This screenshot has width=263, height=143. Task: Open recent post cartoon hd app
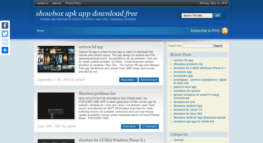(x=183, y=60)
